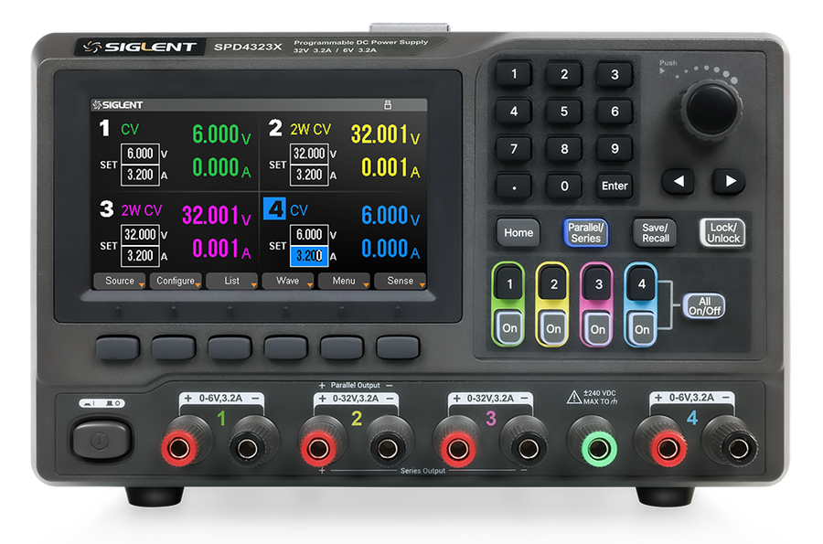Click channel 2 black negative terminal
The height and width of the screenshot is (544, 823).
point(388,449)
